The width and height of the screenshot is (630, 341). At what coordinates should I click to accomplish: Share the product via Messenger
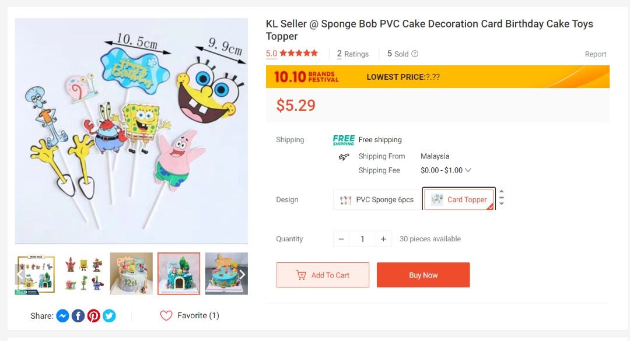(62, 315)
